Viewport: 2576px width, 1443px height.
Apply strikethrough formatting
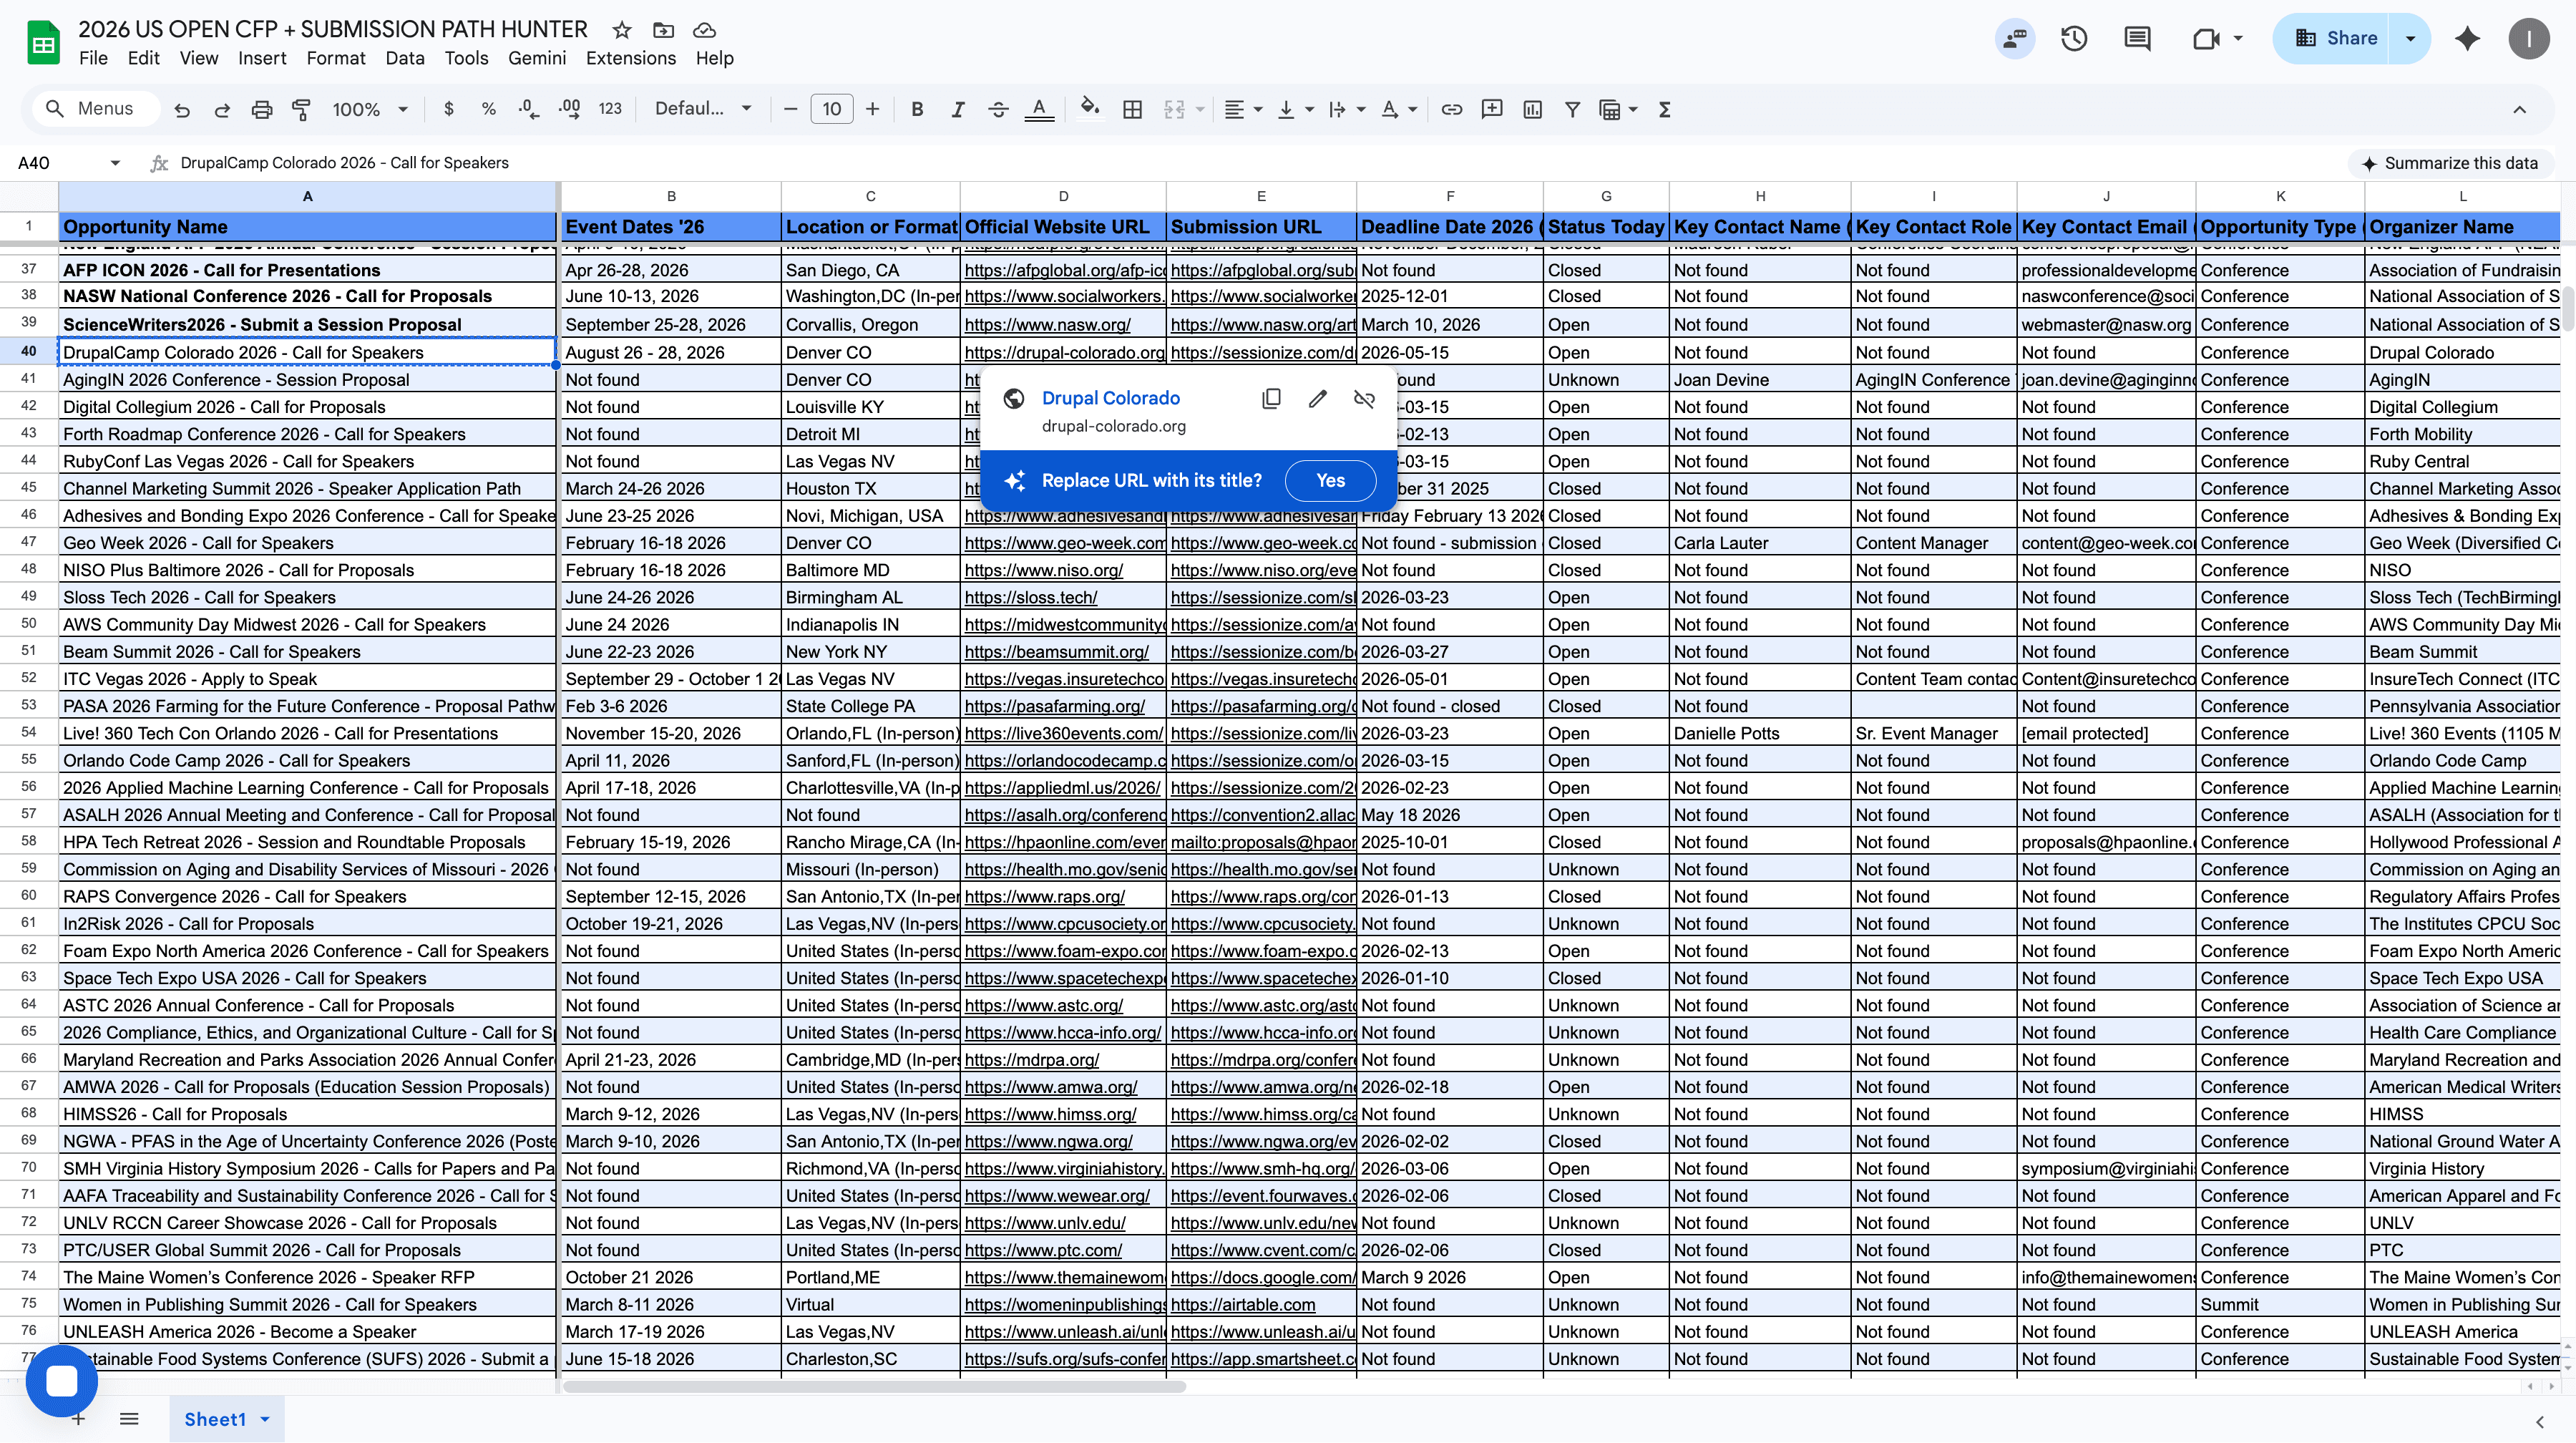point(998,109)
